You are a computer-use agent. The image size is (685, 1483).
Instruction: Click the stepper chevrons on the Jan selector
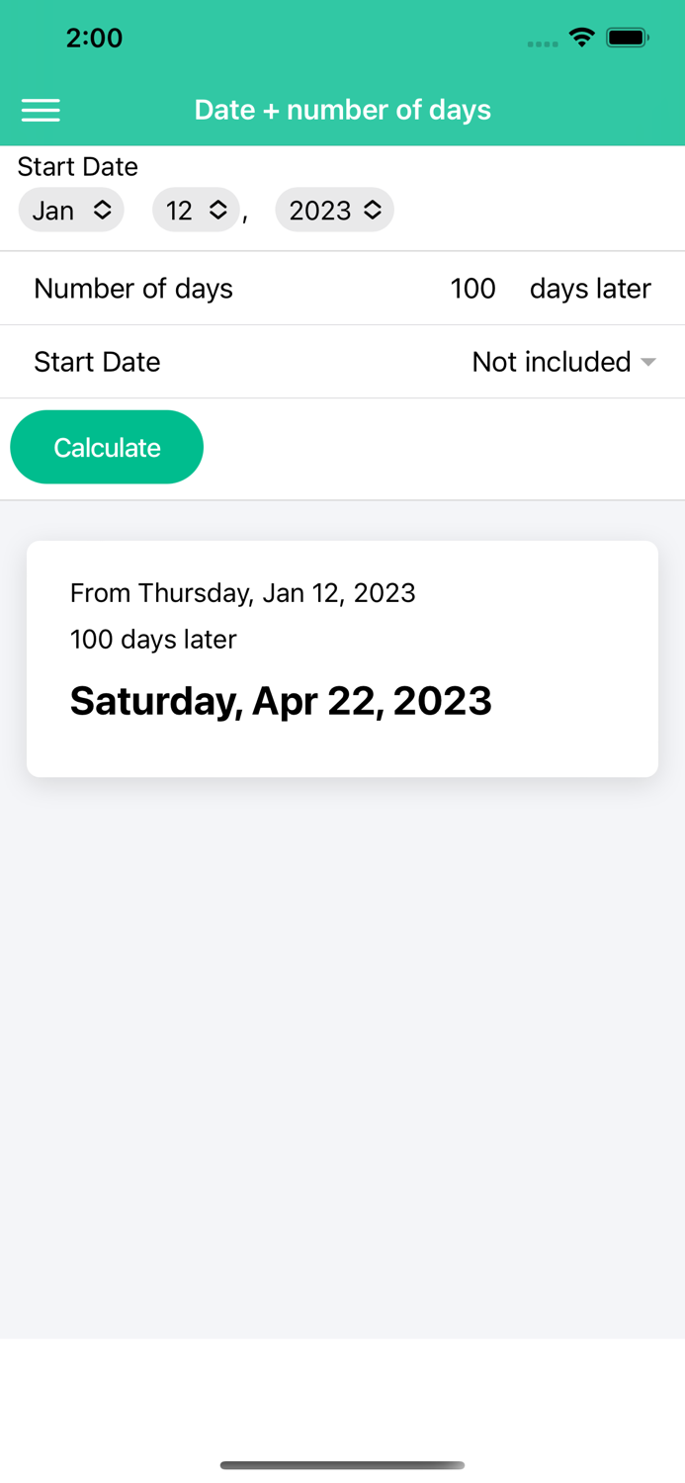click(102, 210)
